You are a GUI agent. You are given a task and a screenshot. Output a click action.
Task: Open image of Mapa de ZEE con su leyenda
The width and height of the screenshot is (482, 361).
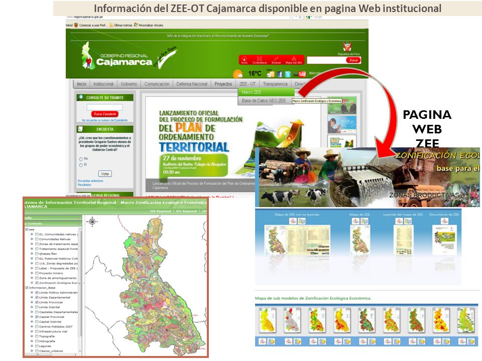tap(301, 221)
